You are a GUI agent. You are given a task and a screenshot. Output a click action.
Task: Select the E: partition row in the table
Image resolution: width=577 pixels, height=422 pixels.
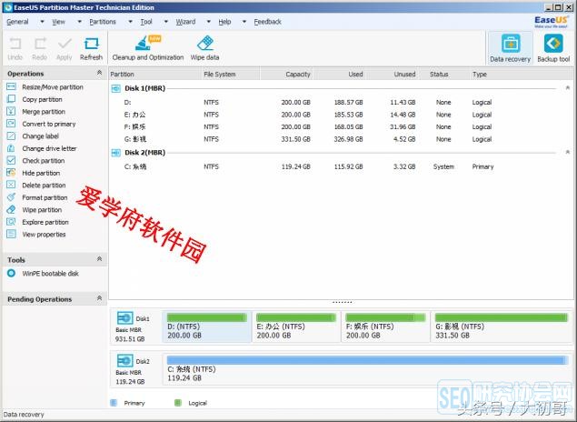pos(341,115)
